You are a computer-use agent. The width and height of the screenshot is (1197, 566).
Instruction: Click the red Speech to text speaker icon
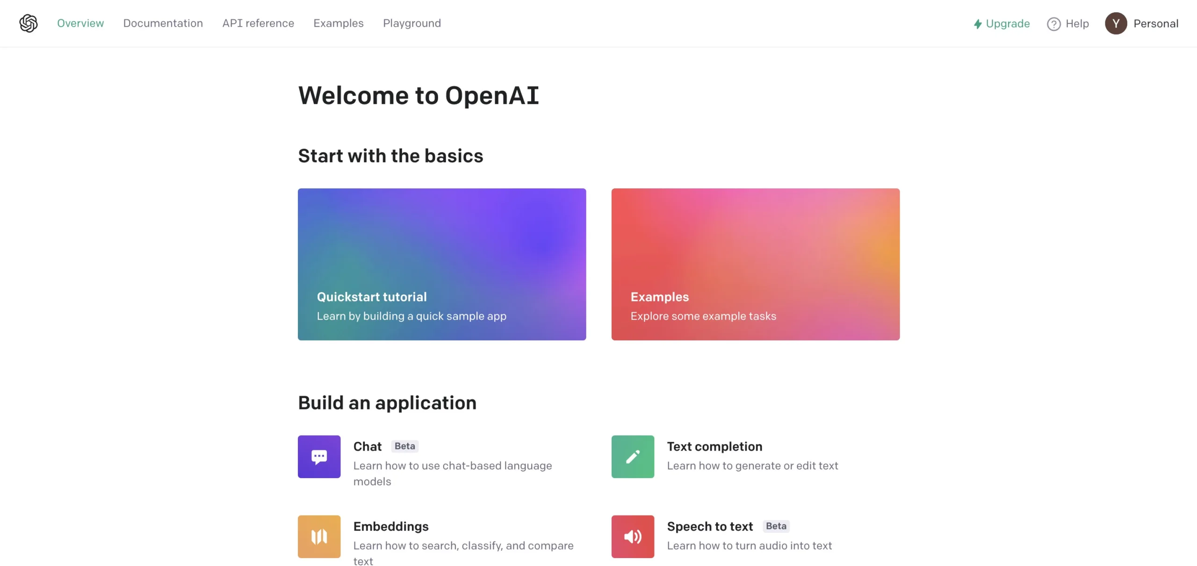[633, 537]
